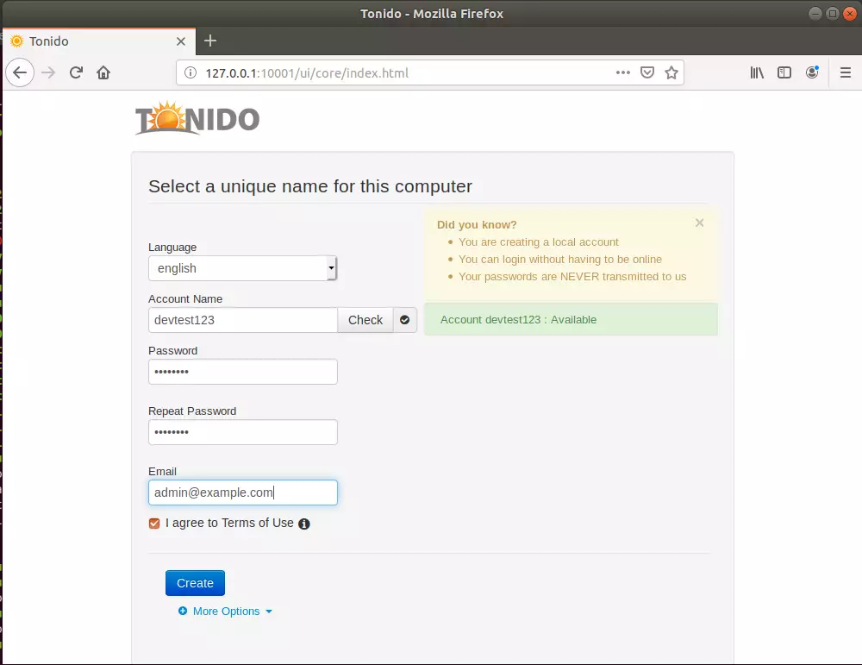Screen dimensions: 862x665
Task: Reload the current page
Action: (76, 72)
